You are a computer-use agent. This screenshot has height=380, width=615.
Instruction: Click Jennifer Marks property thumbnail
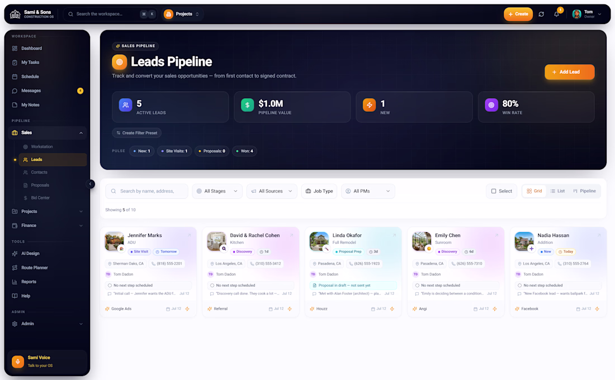tap(114, 241)
